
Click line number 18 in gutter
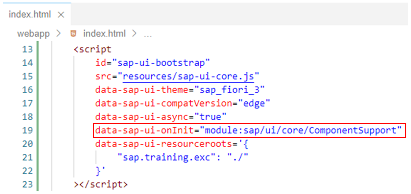(27, 117)
